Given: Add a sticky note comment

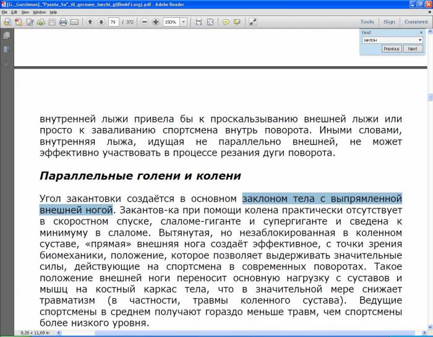Looking at the screenshot, I should [226, 22].
